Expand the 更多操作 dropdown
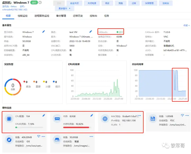This screenshot has width=191, height=154. pyautogui.click(x=64, y=8)
